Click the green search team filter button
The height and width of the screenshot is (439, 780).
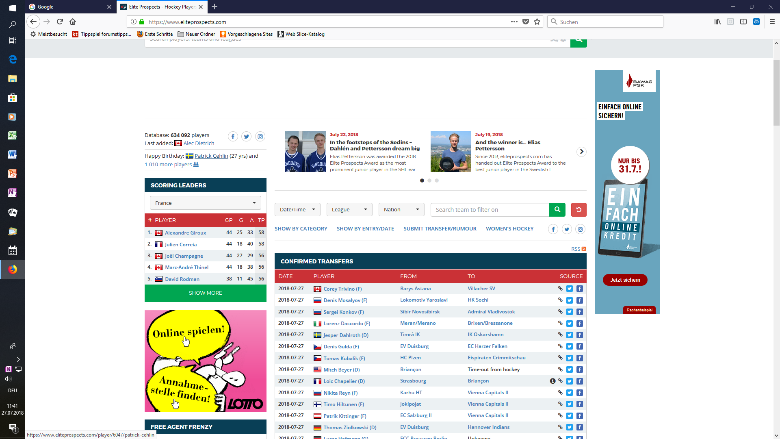pos(557,210)
